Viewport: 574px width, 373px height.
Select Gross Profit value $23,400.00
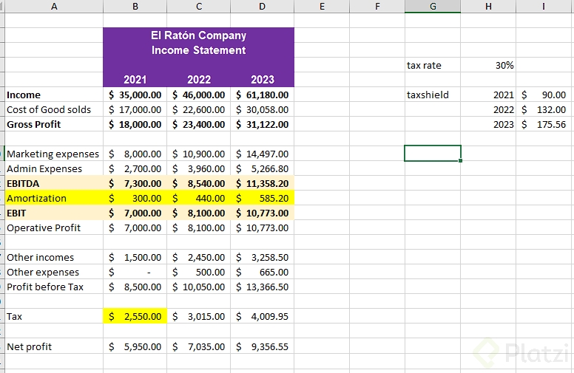tap(199, 124)
